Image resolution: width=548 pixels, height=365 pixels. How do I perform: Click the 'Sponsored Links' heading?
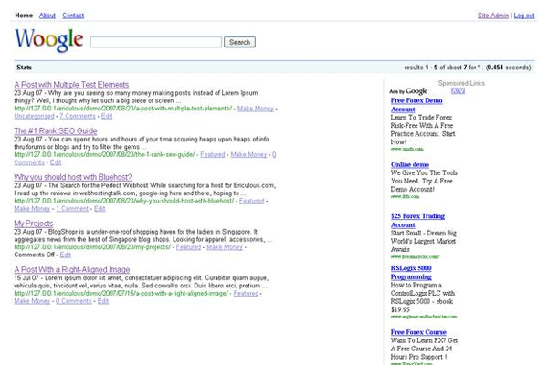461,83
